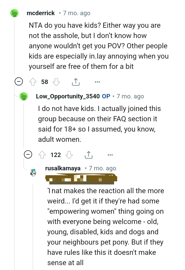The width and height of the screenshot is (185, 270).
Task: Collapse mcderrick's comment thread
Action: point(18,82)
